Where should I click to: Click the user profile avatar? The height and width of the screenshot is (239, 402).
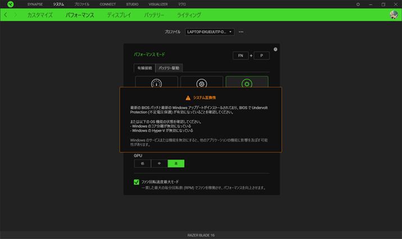394,15
